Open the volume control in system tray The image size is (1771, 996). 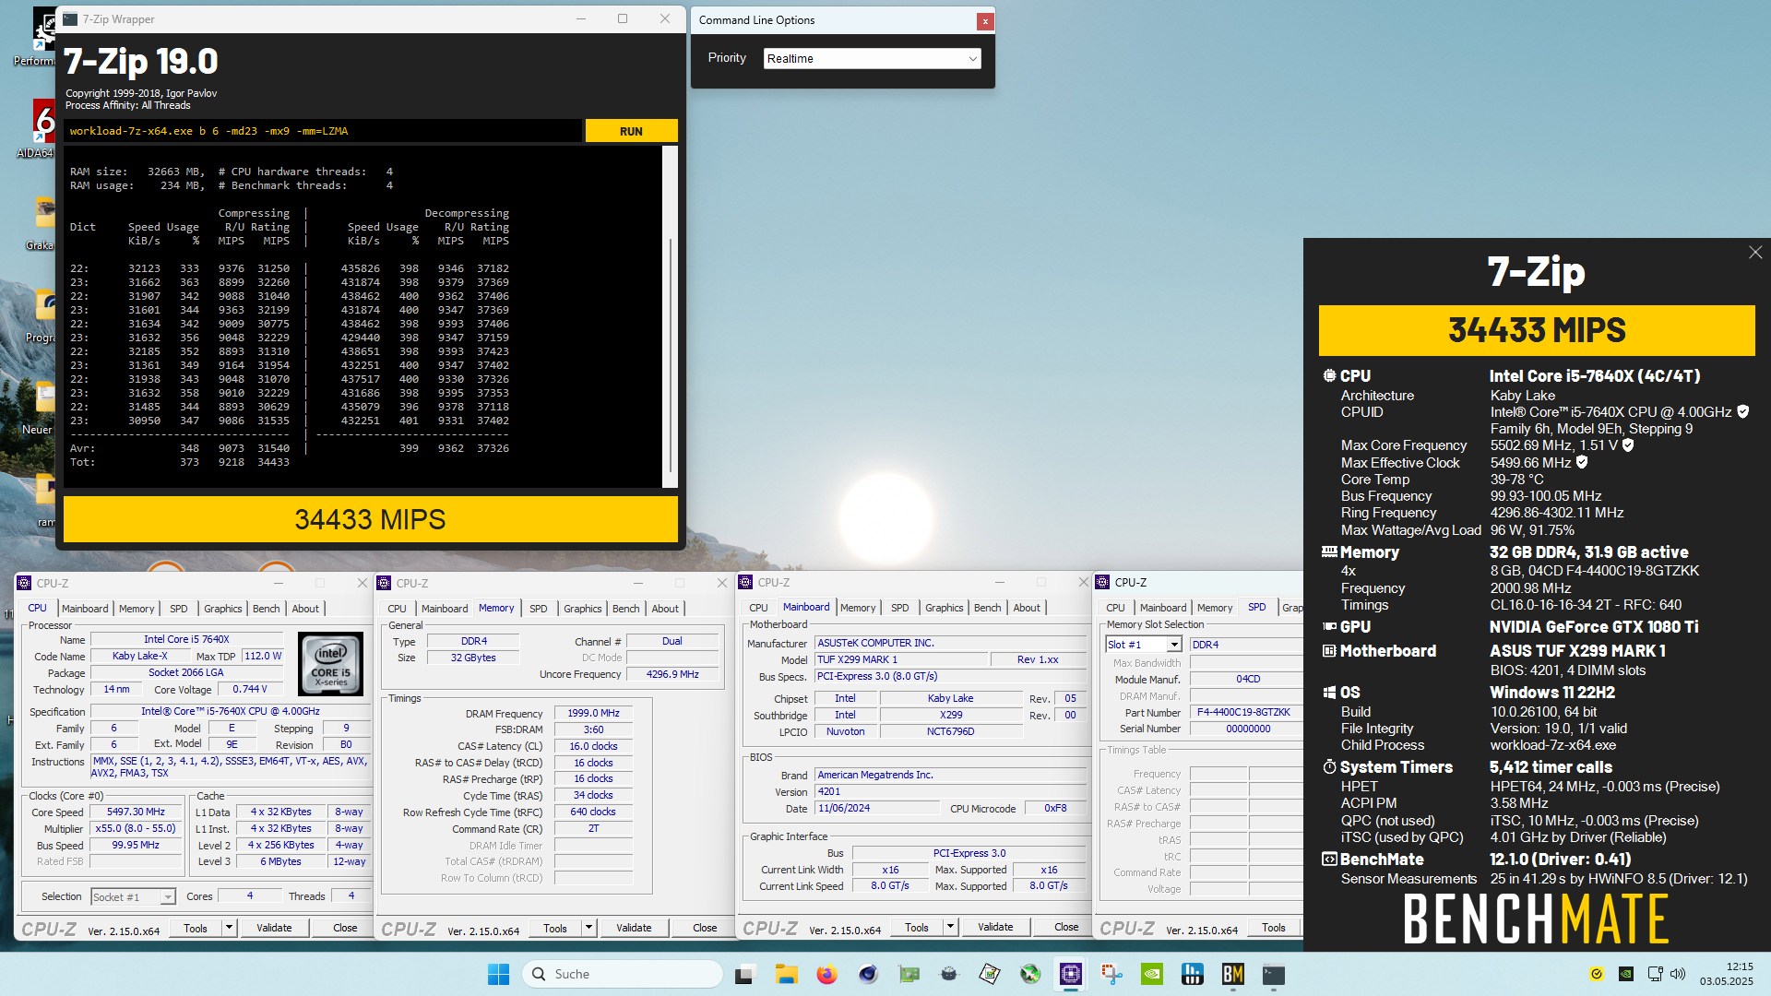pos(1678,974)
